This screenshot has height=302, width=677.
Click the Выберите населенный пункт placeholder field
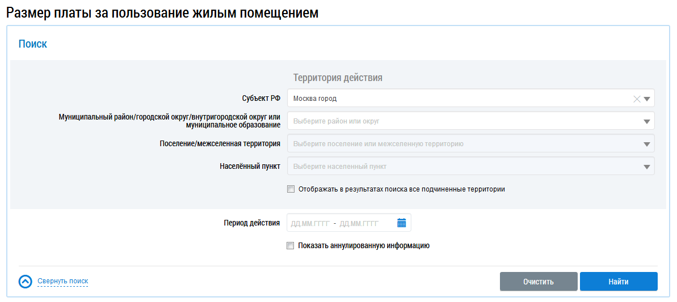pyautogui.click(x=454, y=167)
